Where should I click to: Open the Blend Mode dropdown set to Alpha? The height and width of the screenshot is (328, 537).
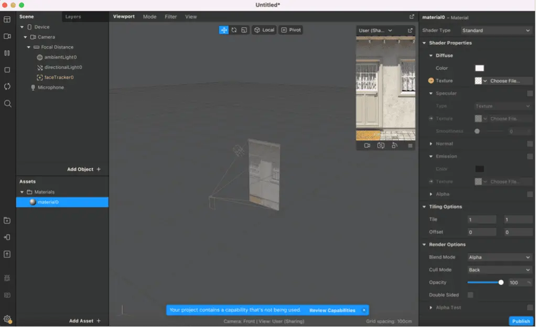tap(499, 257)
